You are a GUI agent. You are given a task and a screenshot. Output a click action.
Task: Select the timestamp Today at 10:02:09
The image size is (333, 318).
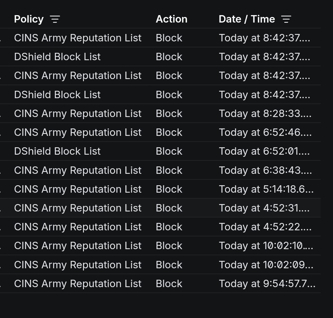[266, 265]
